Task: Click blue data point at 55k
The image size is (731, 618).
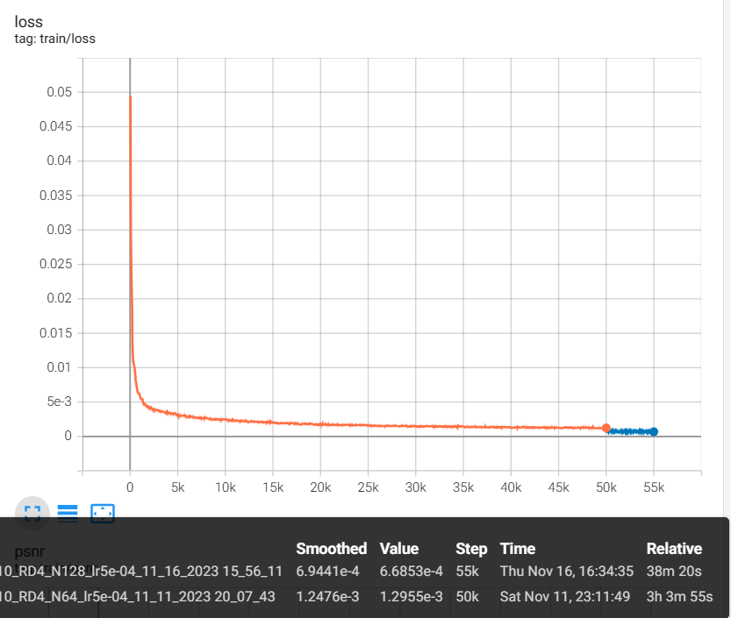Action: [654, 431]
